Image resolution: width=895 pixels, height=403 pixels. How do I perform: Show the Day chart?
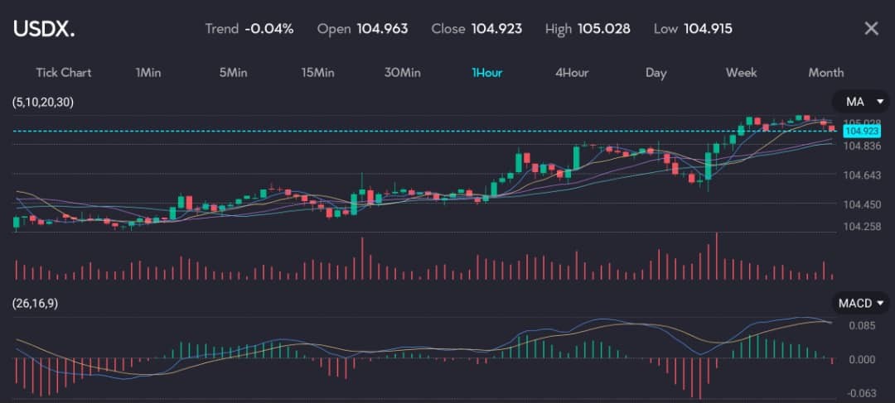pos(656,73)
